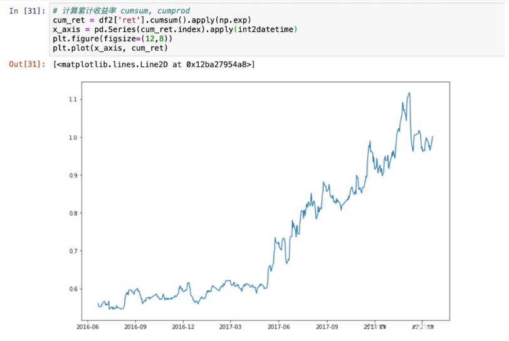Click the 0.6 y-axis tick label

click(x=73, y=289)
